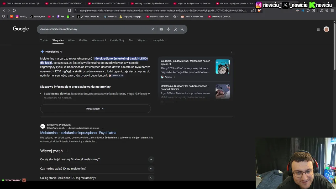Open the bookmarks bar apps grid icon
The width and height of the screenshot is (336, 189).
click(3, 17)
